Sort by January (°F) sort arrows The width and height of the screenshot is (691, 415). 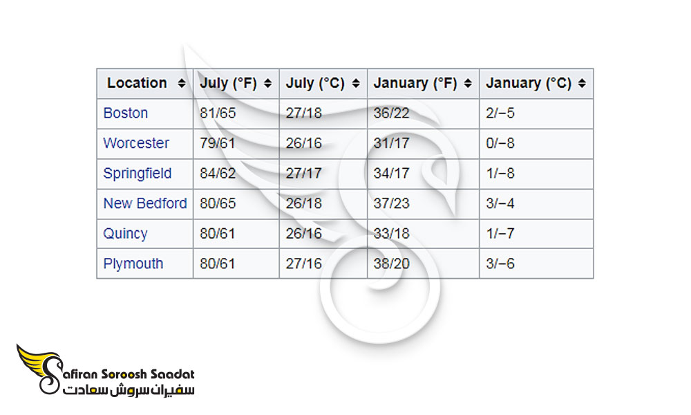tap(468, 83)
